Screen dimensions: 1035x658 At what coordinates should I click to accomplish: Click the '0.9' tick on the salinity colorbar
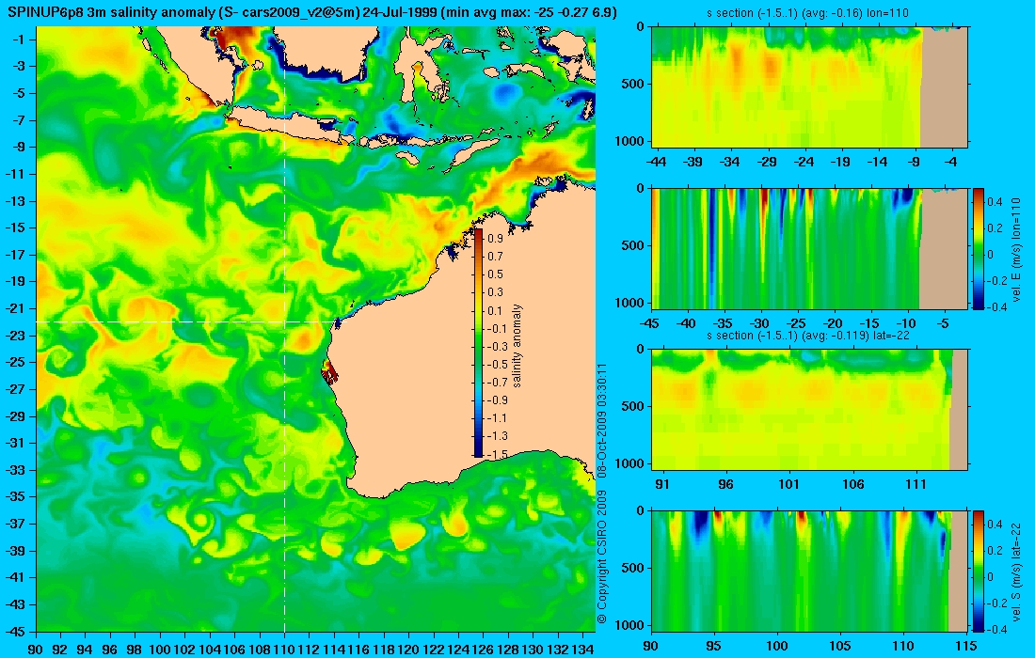click(496, 238)
